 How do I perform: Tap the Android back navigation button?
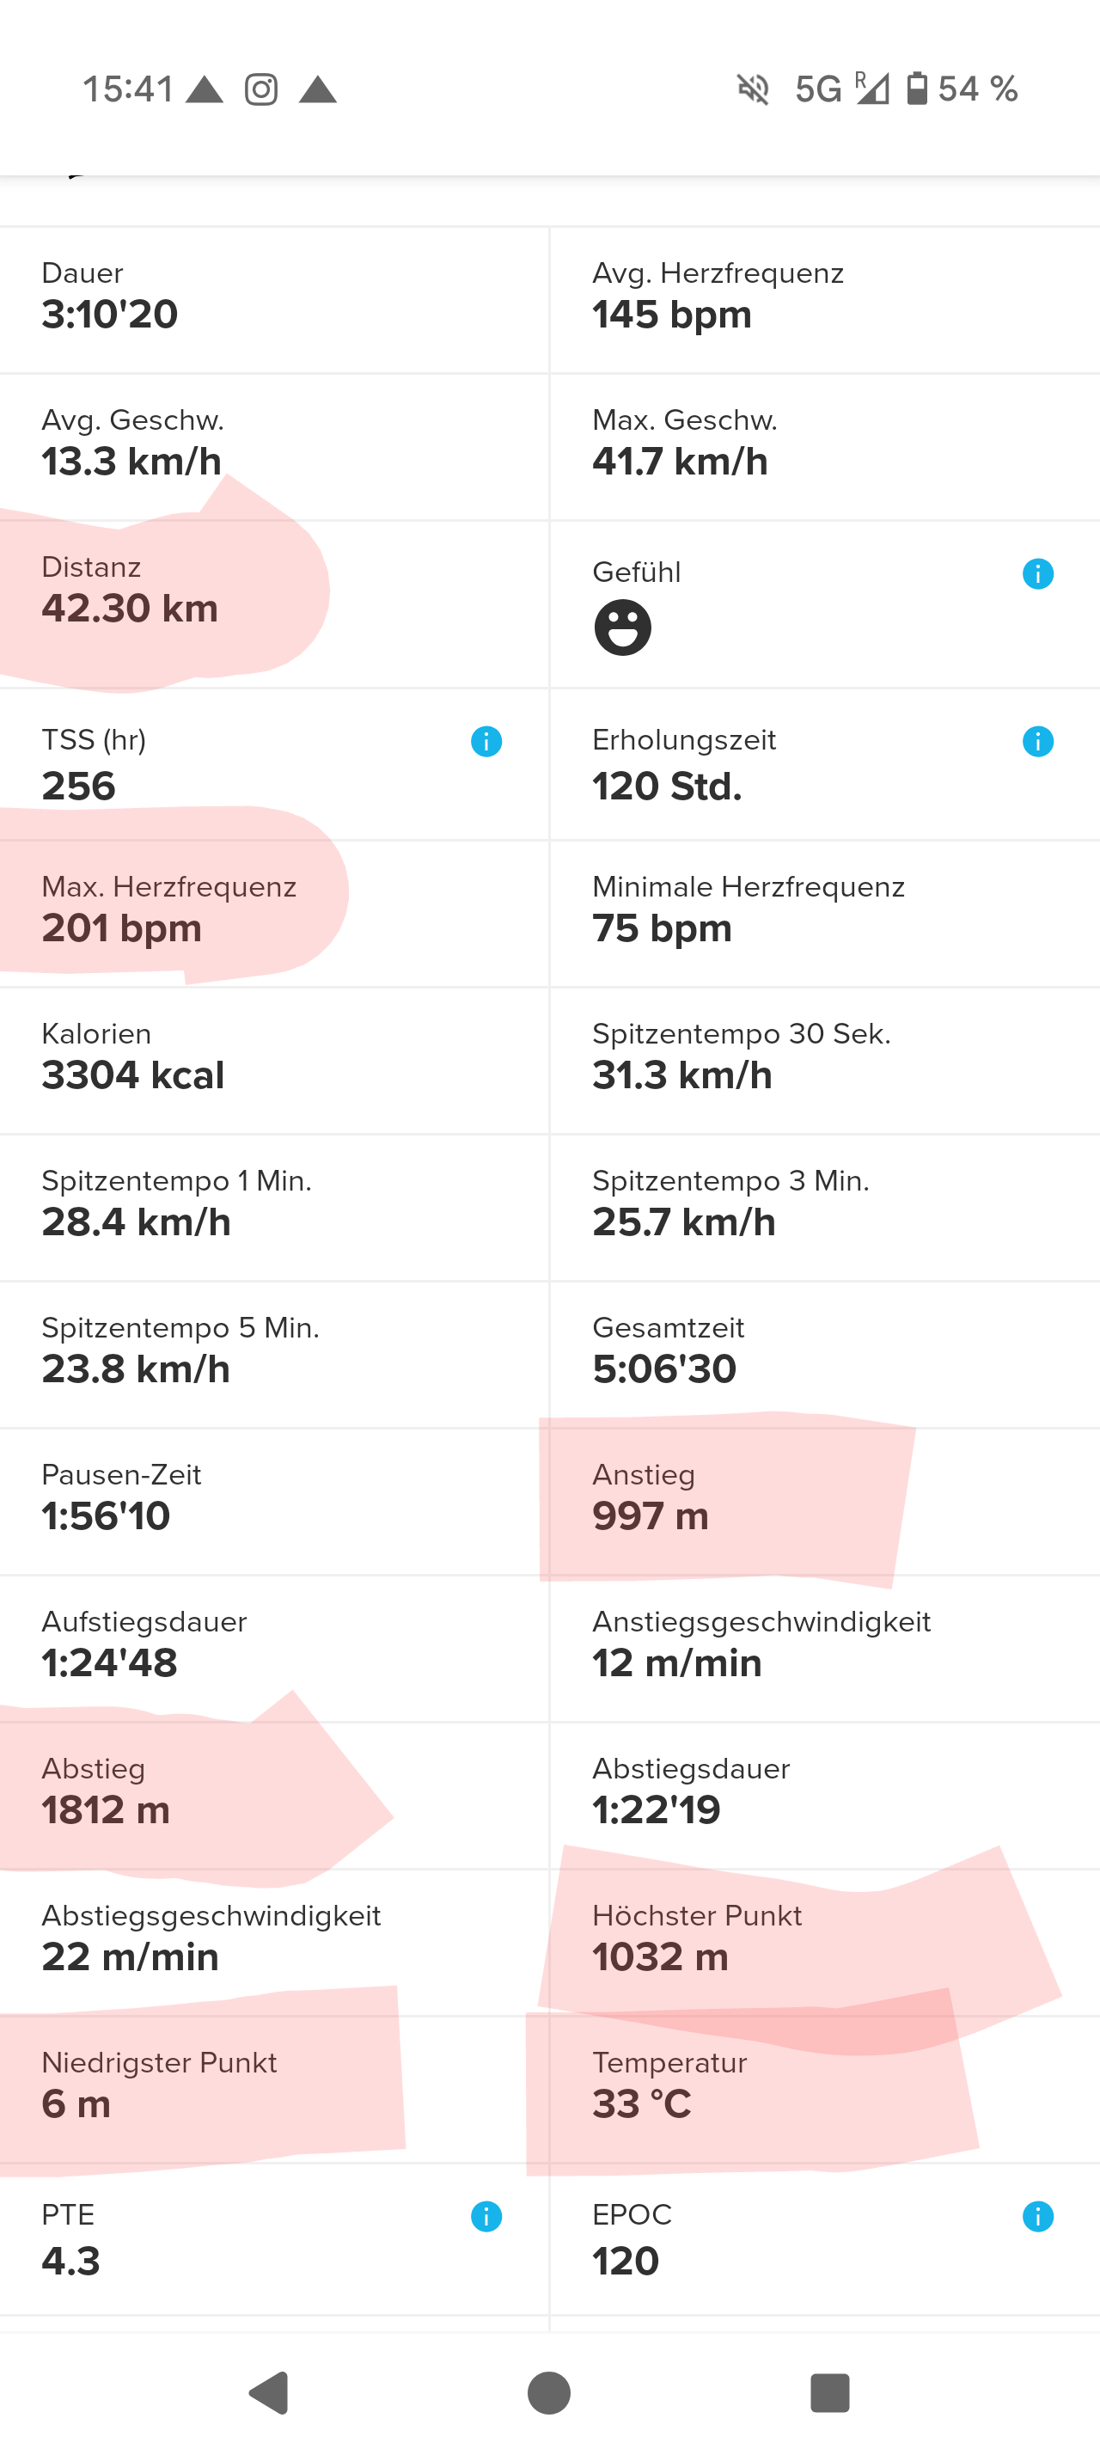tap(269, 2392)
